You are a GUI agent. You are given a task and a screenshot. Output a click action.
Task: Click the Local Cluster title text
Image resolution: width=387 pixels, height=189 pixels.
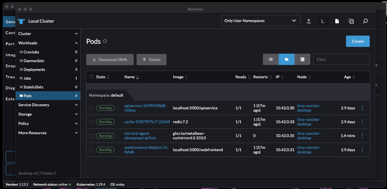[41, 21]
